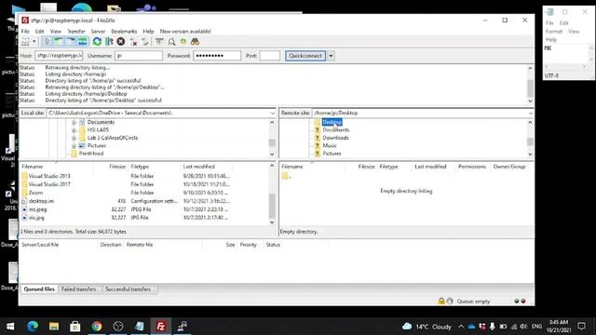Open directory listing filters dialog

[159, 42]
